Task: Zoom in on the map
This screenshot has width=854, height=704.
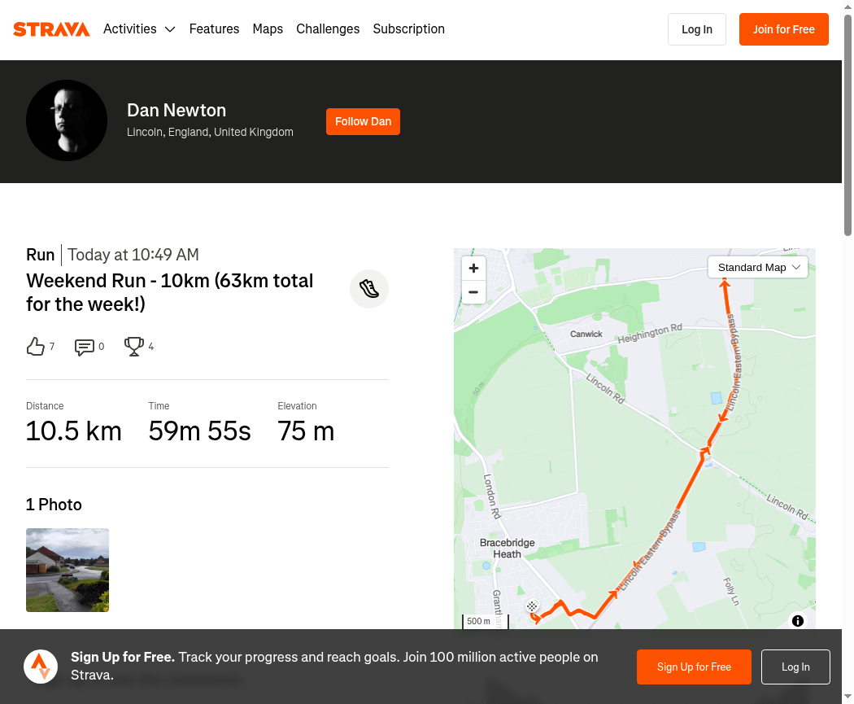Action: pos(473,269)
